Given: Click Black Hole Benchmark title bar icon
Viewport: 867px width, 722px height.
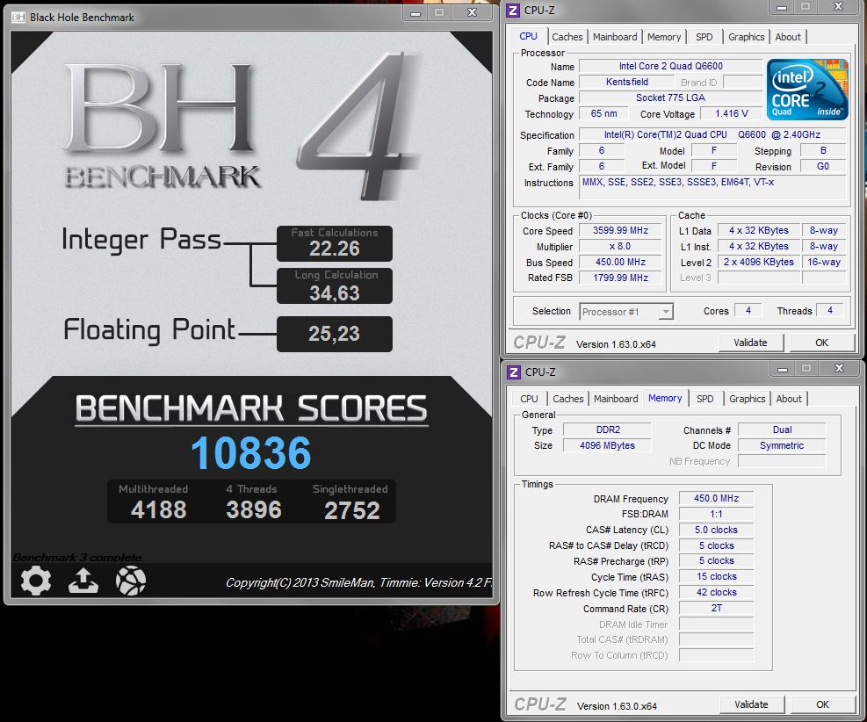Looking at the screenshot, I should 18,18.
